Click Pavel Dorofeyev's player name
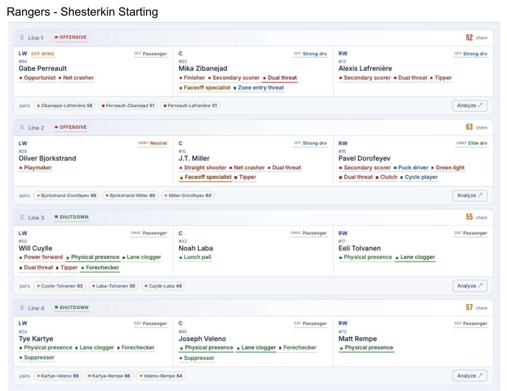The width and height of the screenshot is (507, 391). coord(365,158)
